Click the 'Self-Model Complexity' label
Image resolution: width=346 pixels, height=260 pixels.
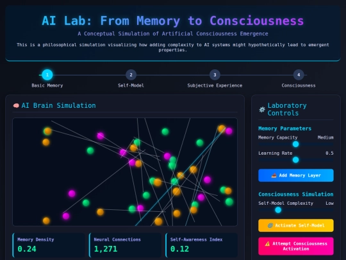click(286, 203)
